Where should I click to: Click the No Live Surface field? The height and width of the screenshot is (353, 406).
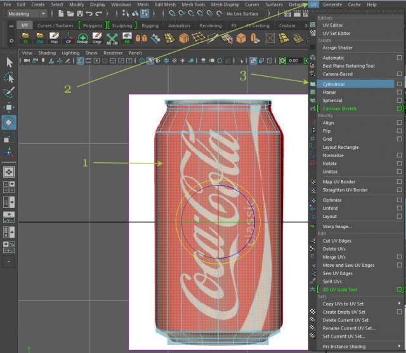tap(243, 13)
